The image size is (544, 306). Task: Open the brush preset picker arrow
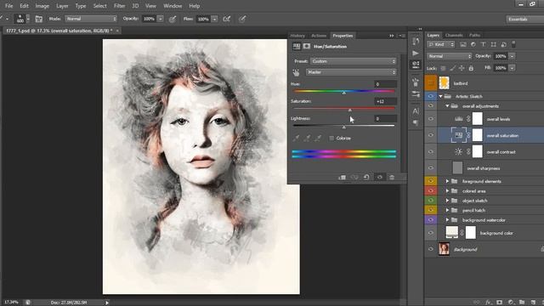(28, 19)
